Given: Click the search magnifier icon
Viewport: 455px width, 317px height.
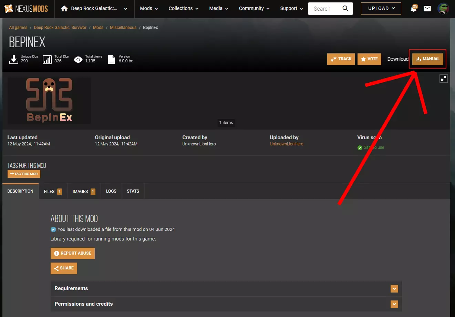Looking at the screenshot, I should pyautogui.click(x=345, y=9).
